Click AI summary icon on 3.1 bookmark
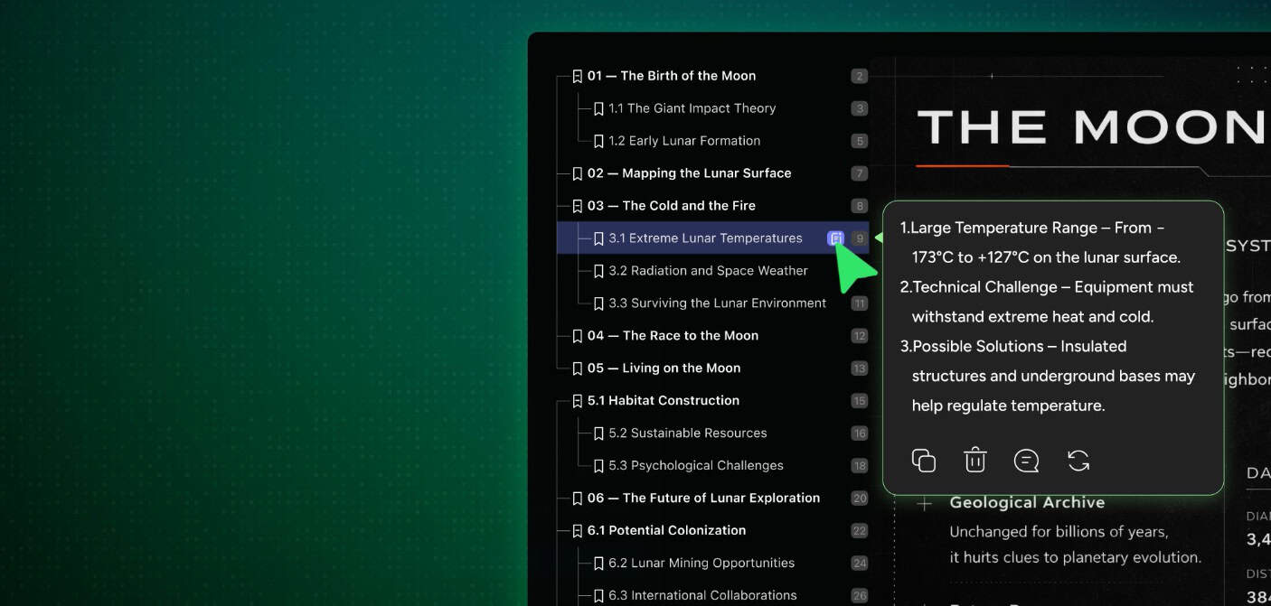This screenshot has width=1271, height=606. tap(836, 238)
